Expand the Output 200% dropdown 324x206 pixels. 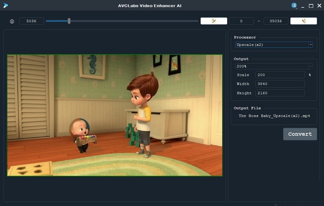pyautogui.click(x=274, y=66)
